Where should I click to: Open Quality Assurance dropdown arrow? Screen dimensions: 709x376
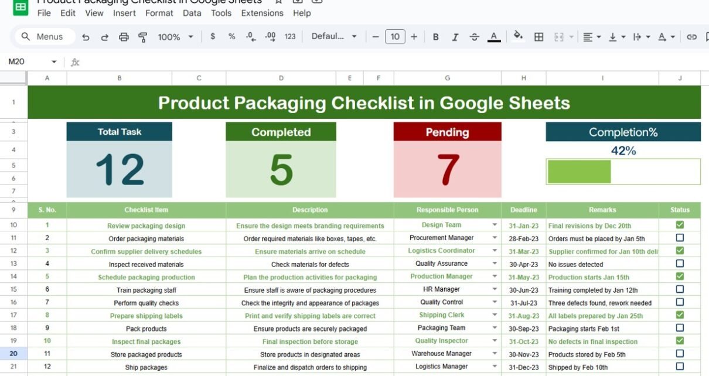click(495, 264)
